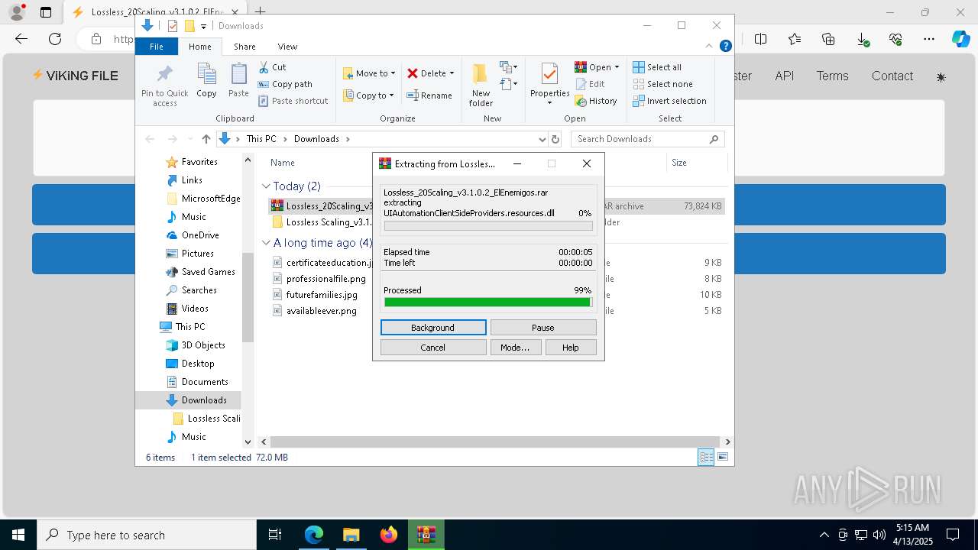Screen dimensions: 978x550
Task: Expand the Move to dropdown
Action: (x=393, y=73)
